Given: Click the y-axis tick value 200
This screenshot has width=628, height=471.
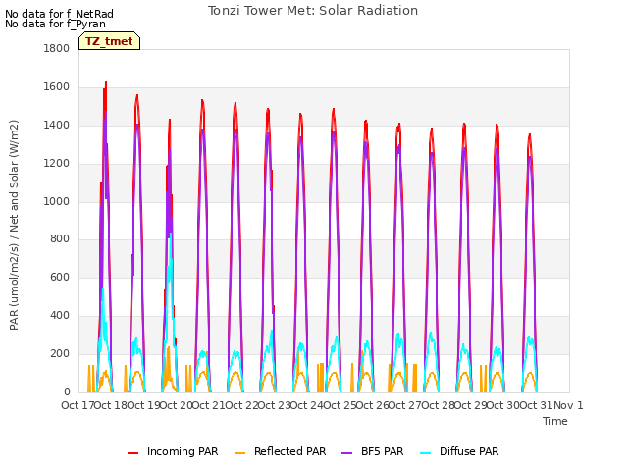Looking at the screenshot, I should point(60,353).
